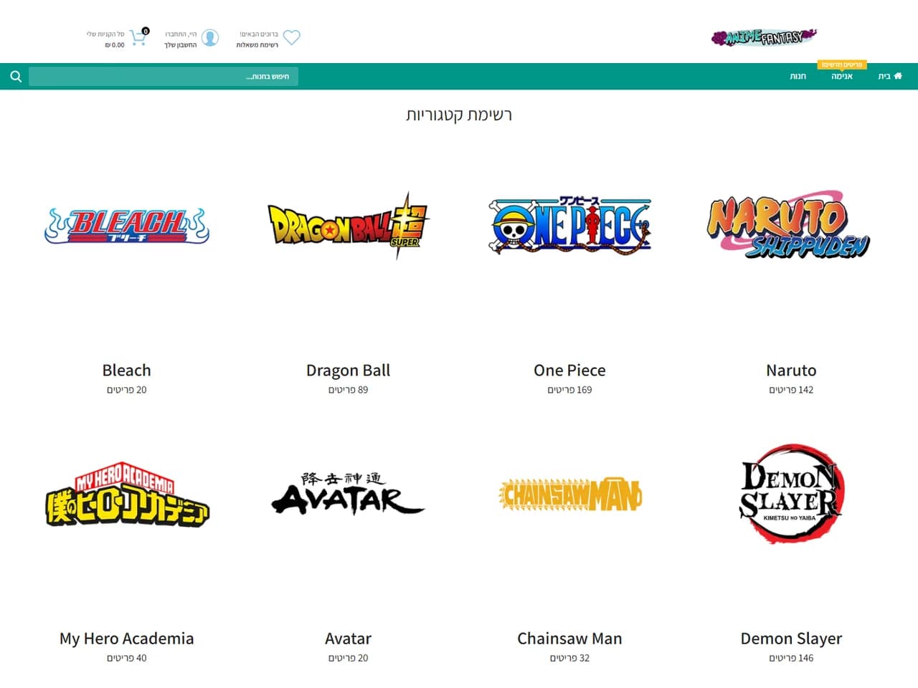Screen dimensions: 918x688
Task: Click the "32 פריטים" count under Chainsaw Man
Action: tap(570, 658)
